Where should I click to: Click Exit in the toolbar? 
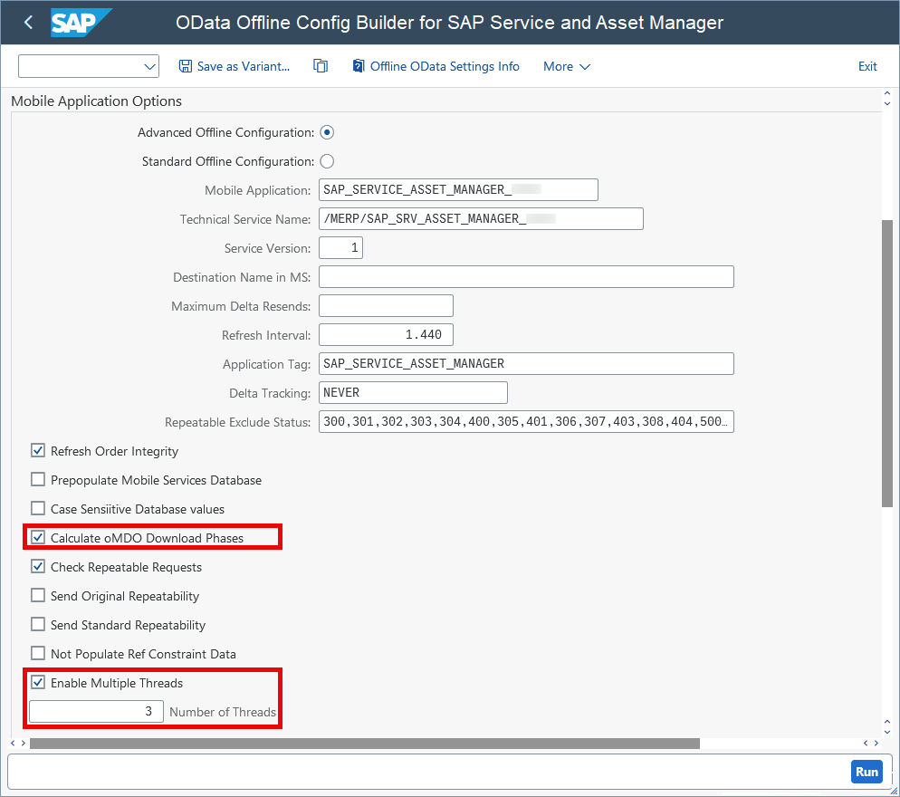click(866, 67)
